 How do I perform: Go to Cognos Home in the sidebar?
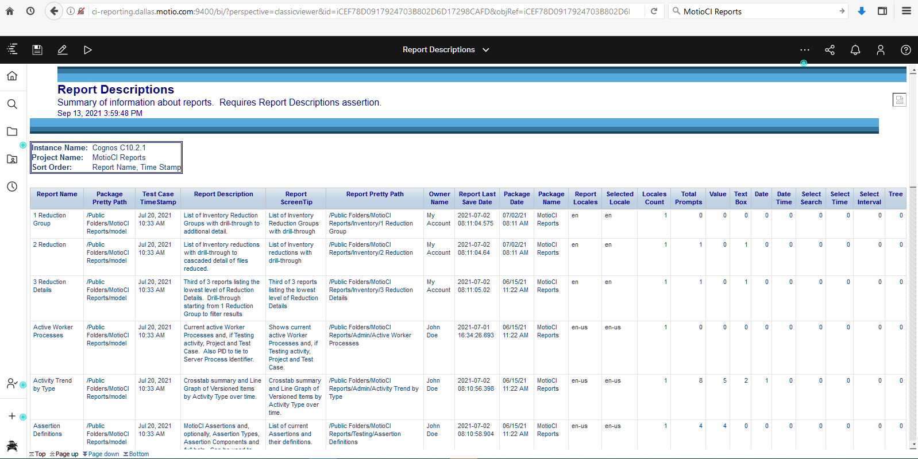tap(12, 76)
